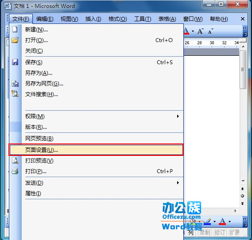
Task: Open the top toolbar options chevron
Action: [x=245, y=31]
